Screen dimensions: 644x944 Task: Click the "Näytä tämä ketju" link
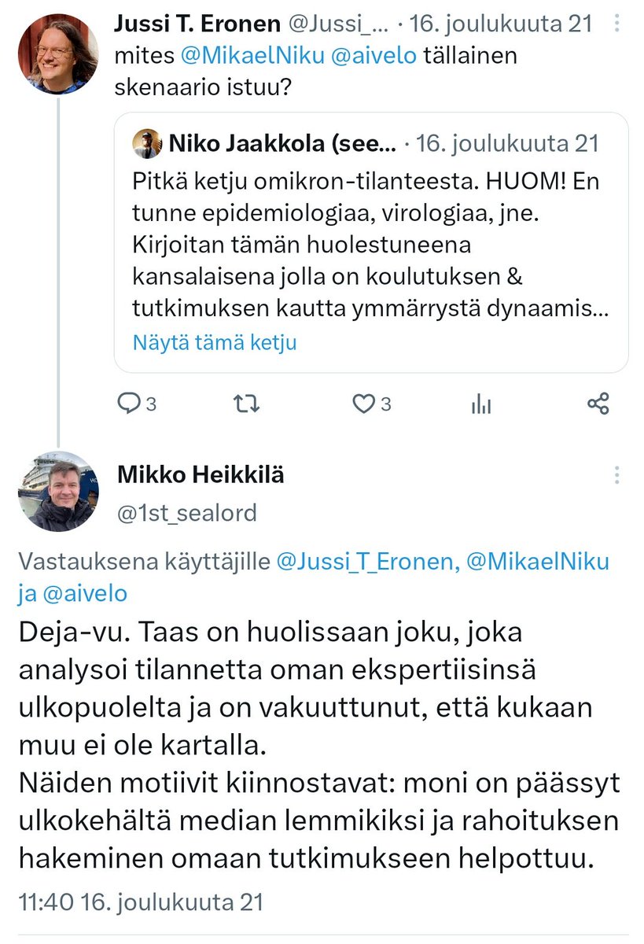pyautogui.click(x=214, y=343)
